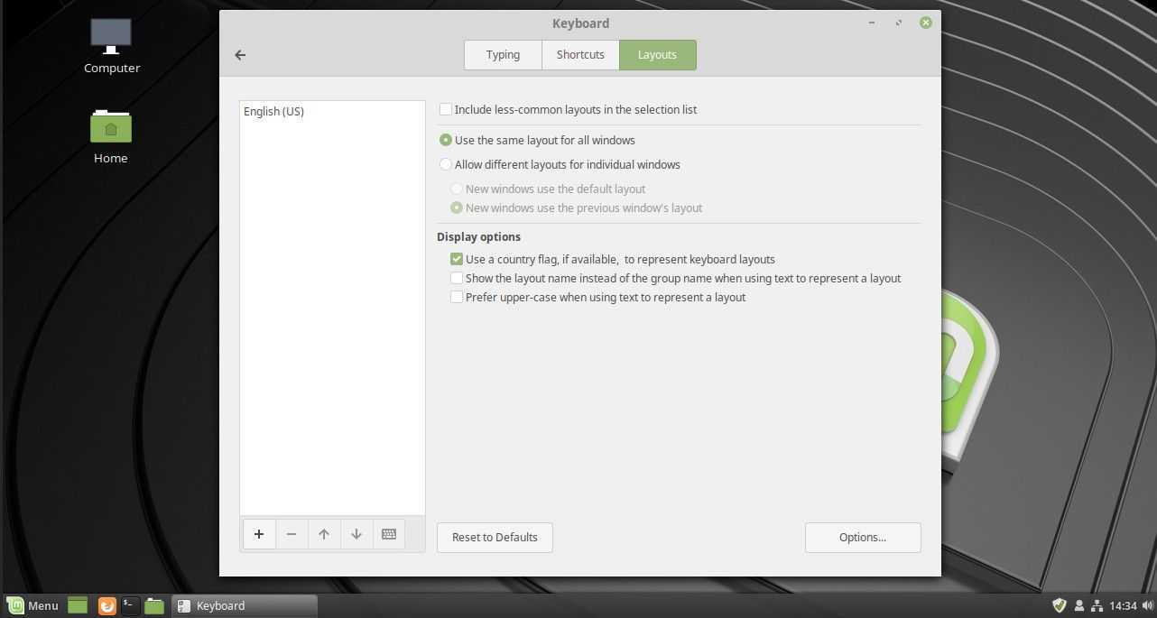Open the panel clock showing 14:34
Viewport: 1157px width, 618px height.
pos(1123,605)
